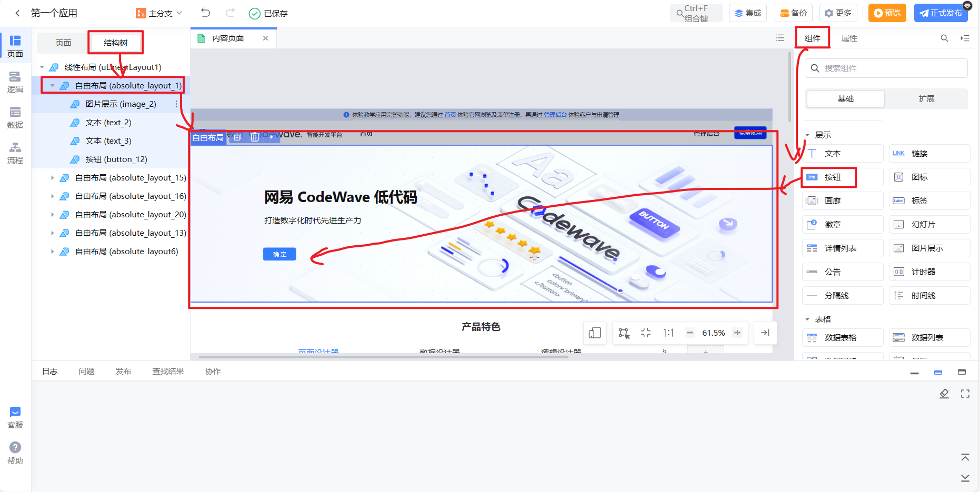Open the 更多 settings button

838,13
